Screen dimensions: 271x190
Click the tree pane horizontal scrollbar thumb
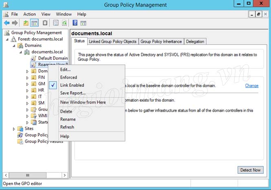pyautogui.click(x=28, y=175)
